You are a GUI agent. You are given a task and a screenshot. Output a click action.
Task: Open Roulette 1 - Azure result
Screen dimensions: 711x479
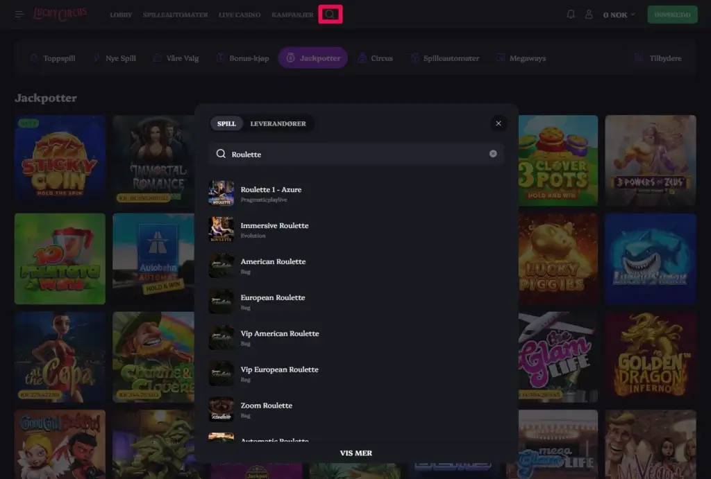pyautogui.click(x=356, y=193)
